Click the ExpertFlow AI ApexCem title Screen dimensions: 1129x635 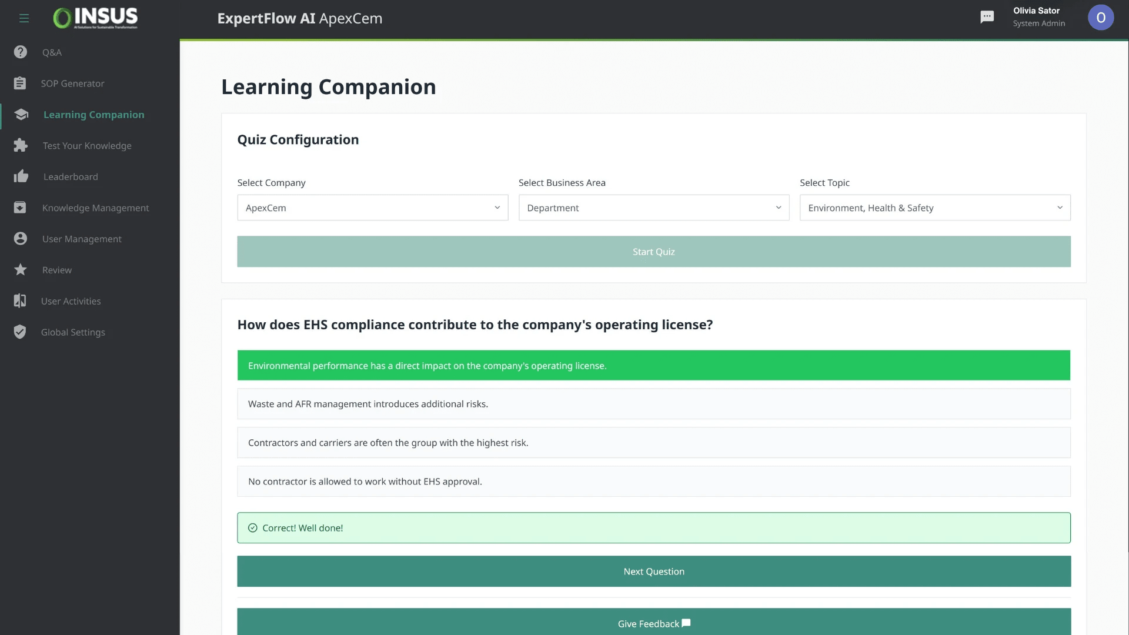[300, 18]
